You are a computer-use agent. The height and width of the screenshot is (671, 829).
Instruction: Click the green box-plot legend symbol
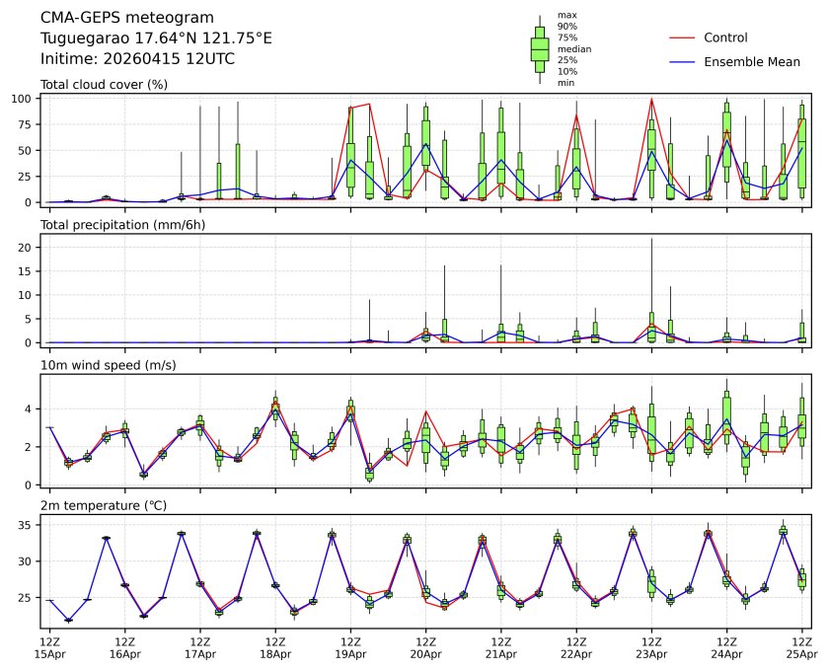(540, 49)
